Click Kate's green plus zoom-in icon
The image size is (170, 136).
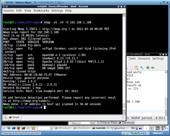click(148, 68)
